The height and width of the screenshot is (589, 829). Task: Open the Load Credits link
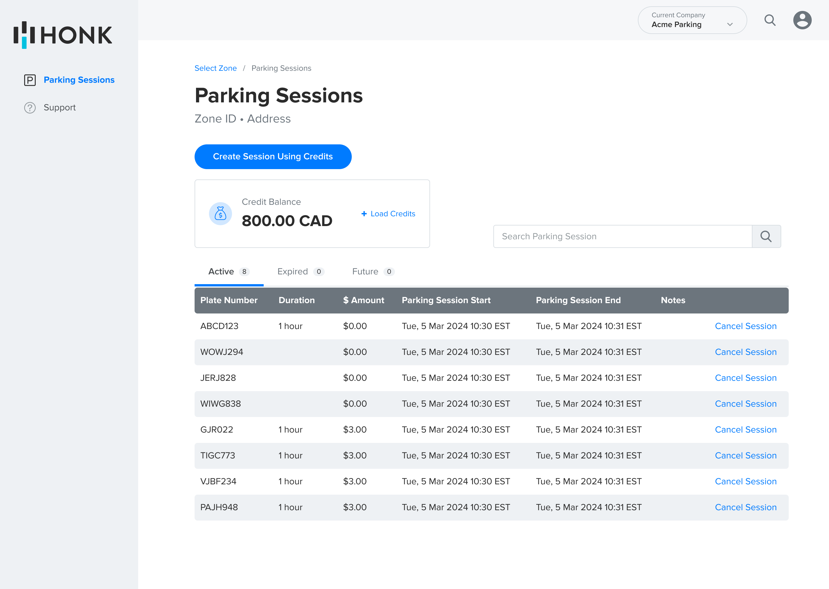[x=393, y=214]
